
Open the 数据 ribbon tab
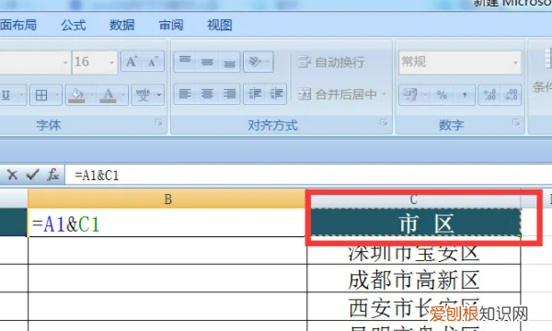122,25
